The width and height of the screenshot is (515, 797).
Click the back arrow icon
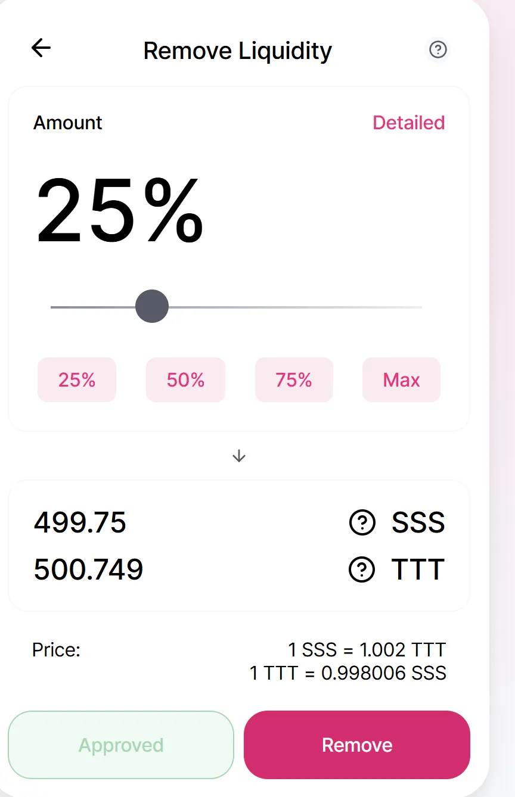(x=41, y=48)
